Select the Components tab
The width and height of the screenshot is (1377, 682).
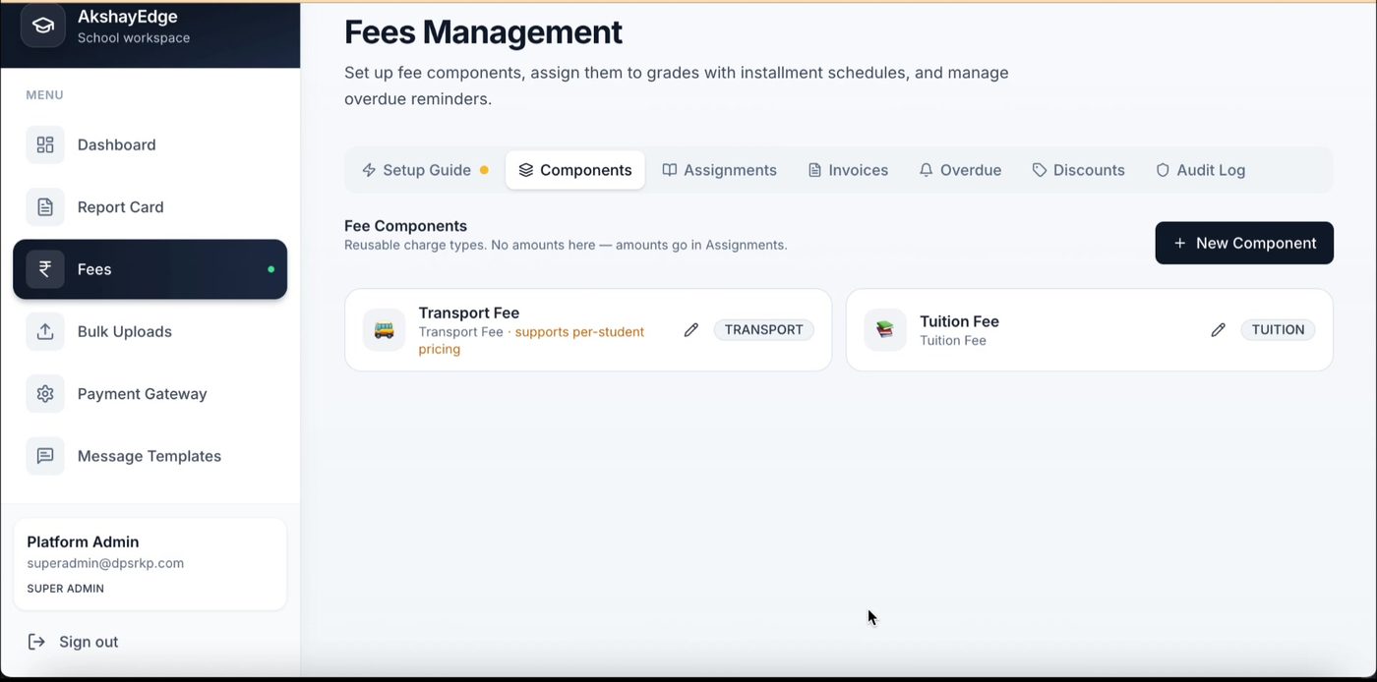(575, 170)
